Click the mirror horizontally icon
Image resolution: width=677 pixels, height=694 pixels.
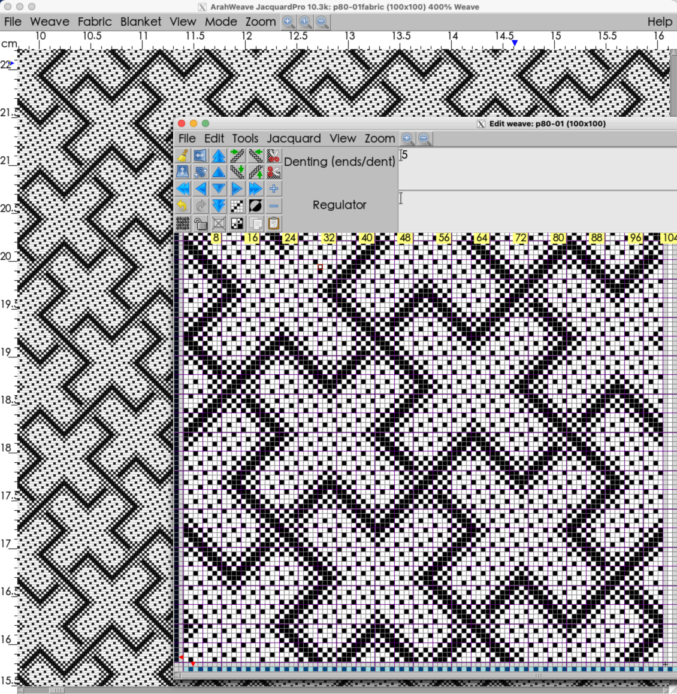(x=201, y=156)
